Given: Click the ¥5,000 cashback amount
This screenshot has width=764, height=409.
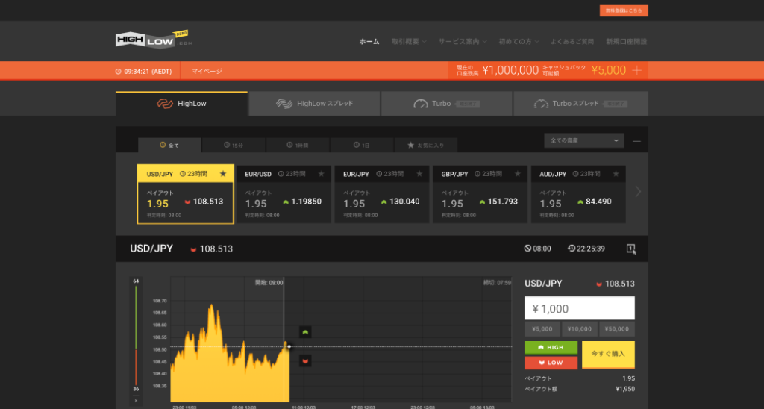Looking at the screenshot, I should [x=609, y=71].
